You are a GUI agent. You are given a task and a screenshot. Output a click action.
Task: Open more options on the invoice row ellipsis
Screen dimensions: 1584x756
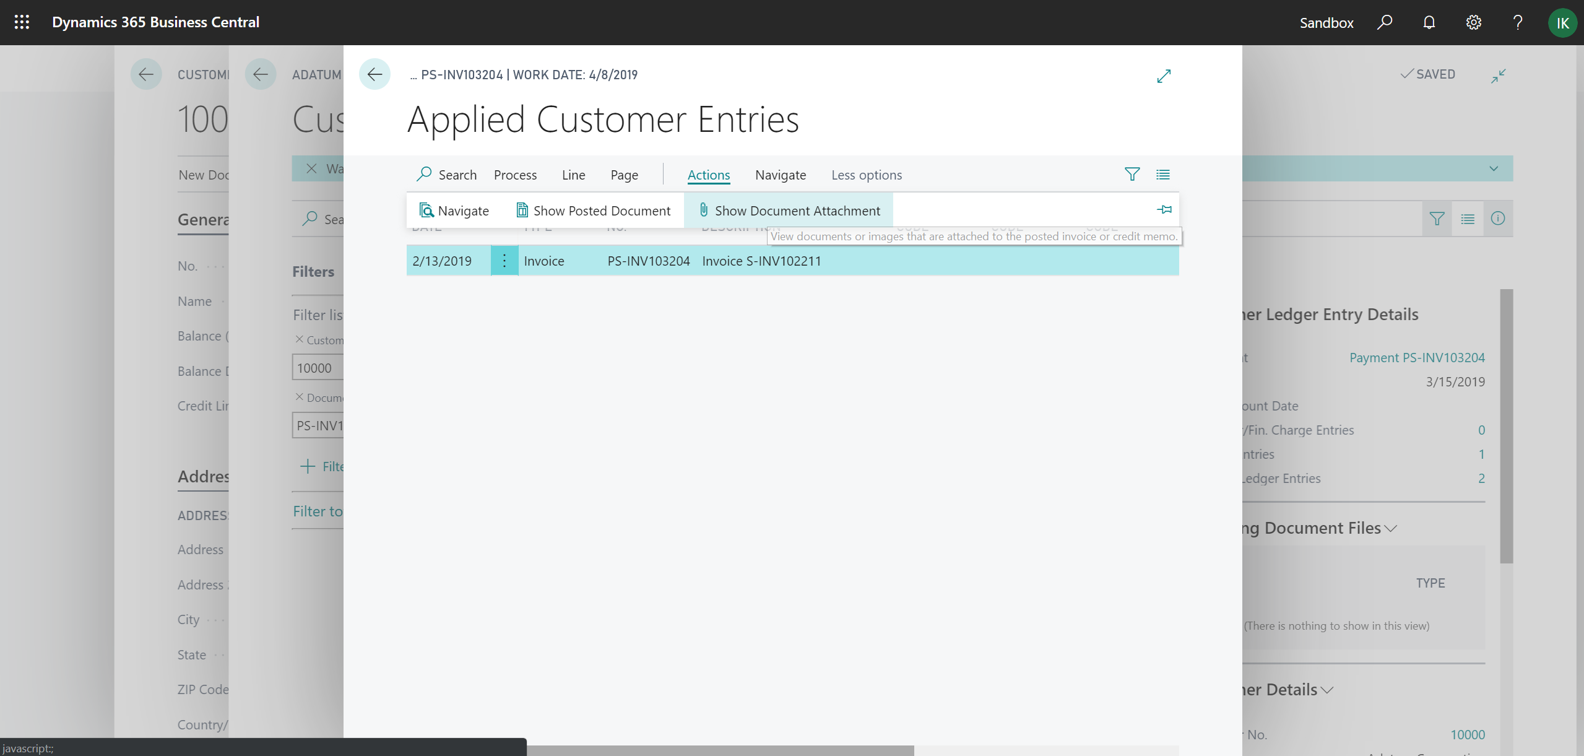coord(504,261)
